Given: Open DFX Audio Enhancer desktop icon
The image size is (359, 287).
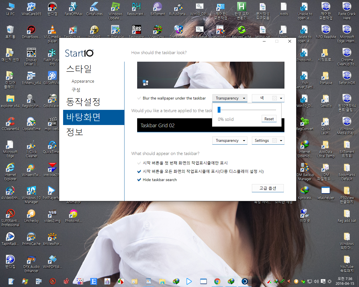Looking at the screenshot, I should click(x=31, y=264).
